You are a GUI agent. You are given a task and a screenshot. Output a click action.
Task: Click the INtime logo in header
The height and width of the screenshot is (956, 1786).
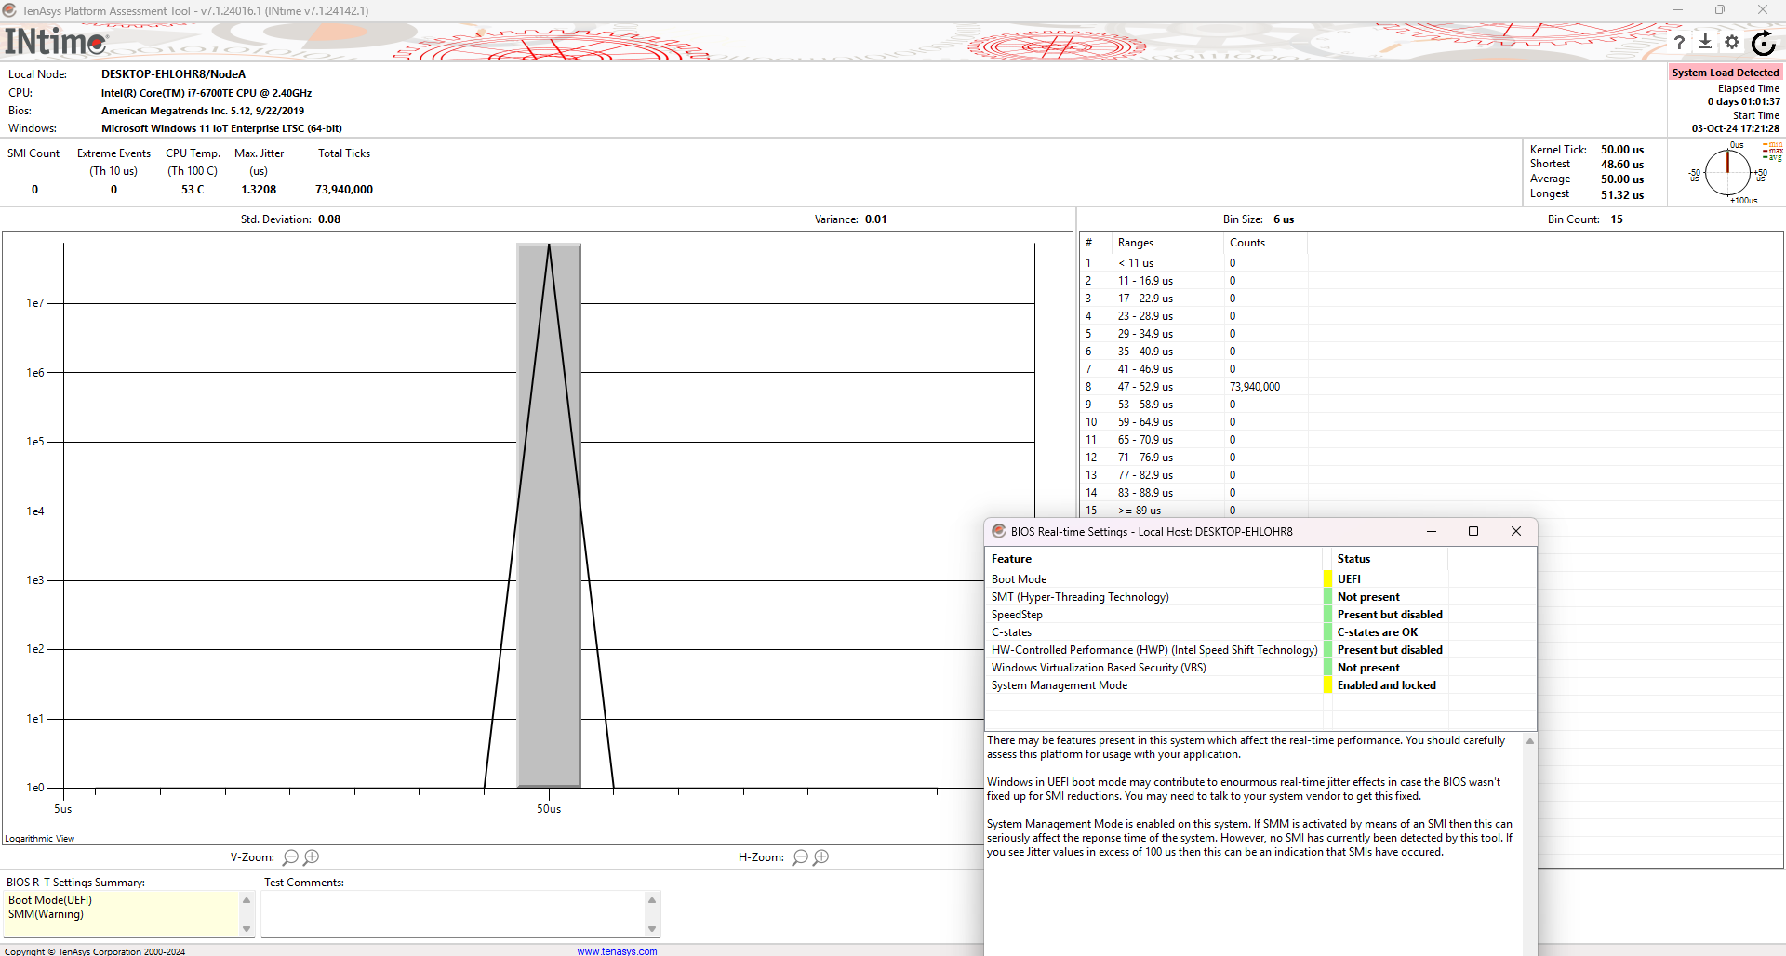click(56, 42)
